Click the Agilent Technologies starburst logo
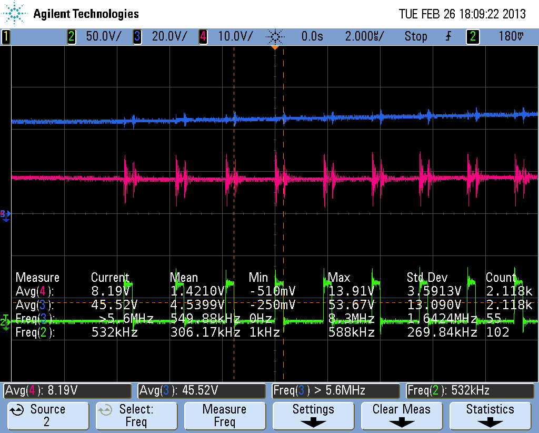Viewport: 539px width, 433px height. [14, 13]
